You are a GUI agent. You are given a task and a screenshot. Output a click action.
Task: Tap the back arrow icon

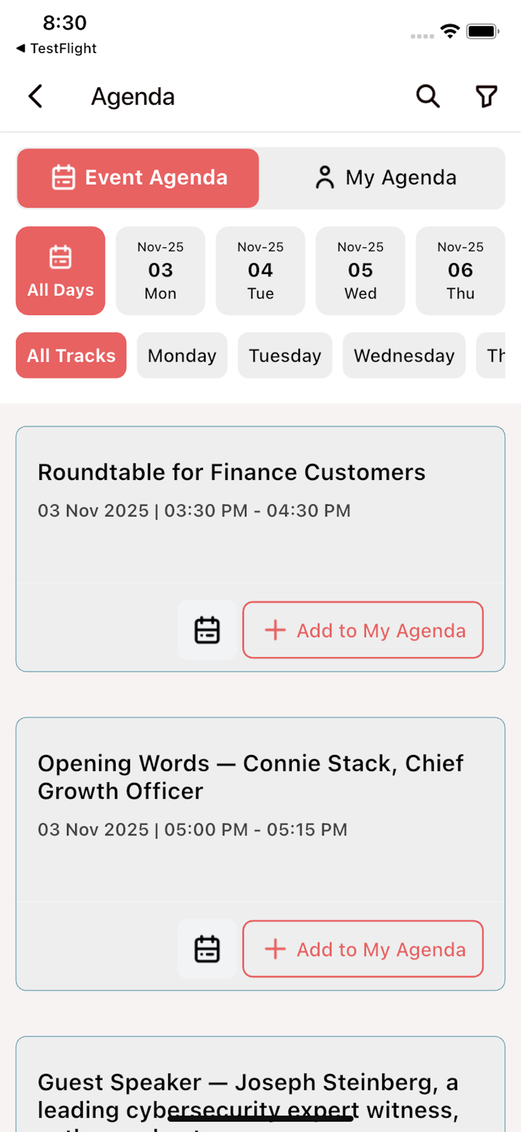pos(36,96)
